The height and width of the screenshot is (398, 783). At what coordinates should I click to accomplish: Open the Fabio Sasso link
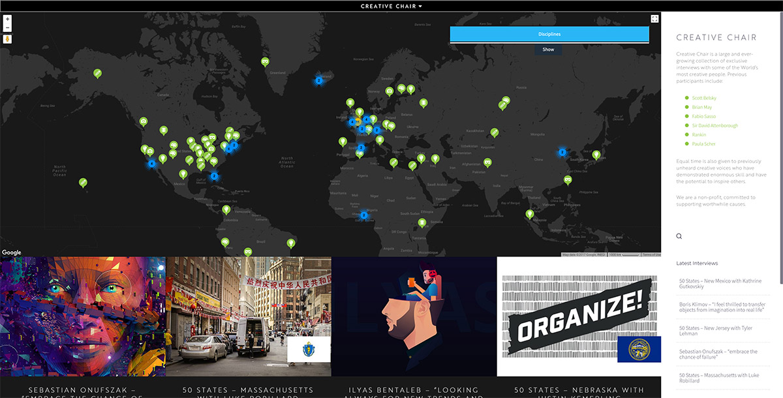[703, 116]
